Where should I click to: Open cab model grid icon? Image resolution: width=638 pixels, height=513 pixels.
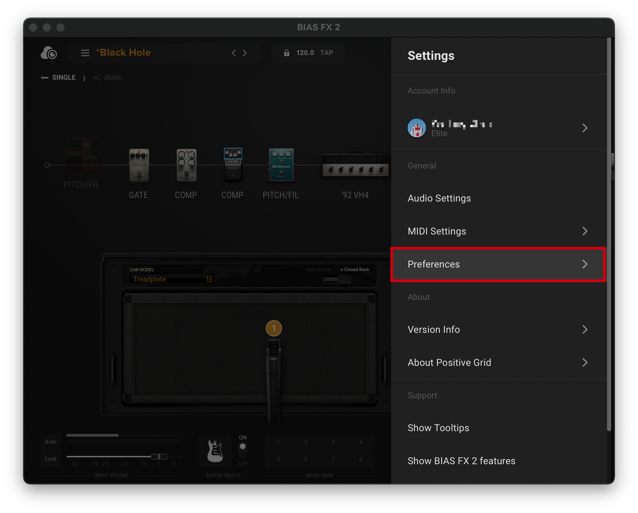(x=209, y=279)
